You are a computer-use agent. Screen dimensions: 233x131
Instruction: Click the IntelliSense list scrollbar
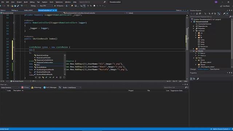click(x=65, y=65)
